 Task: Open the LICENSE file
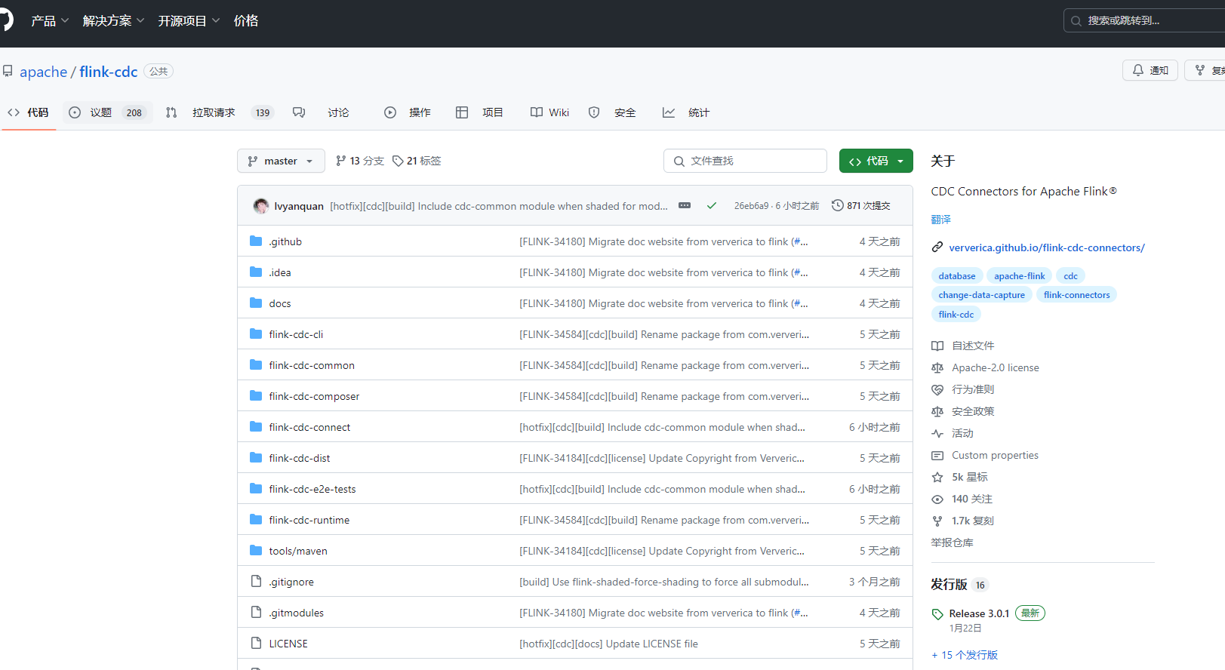(288, 644)
